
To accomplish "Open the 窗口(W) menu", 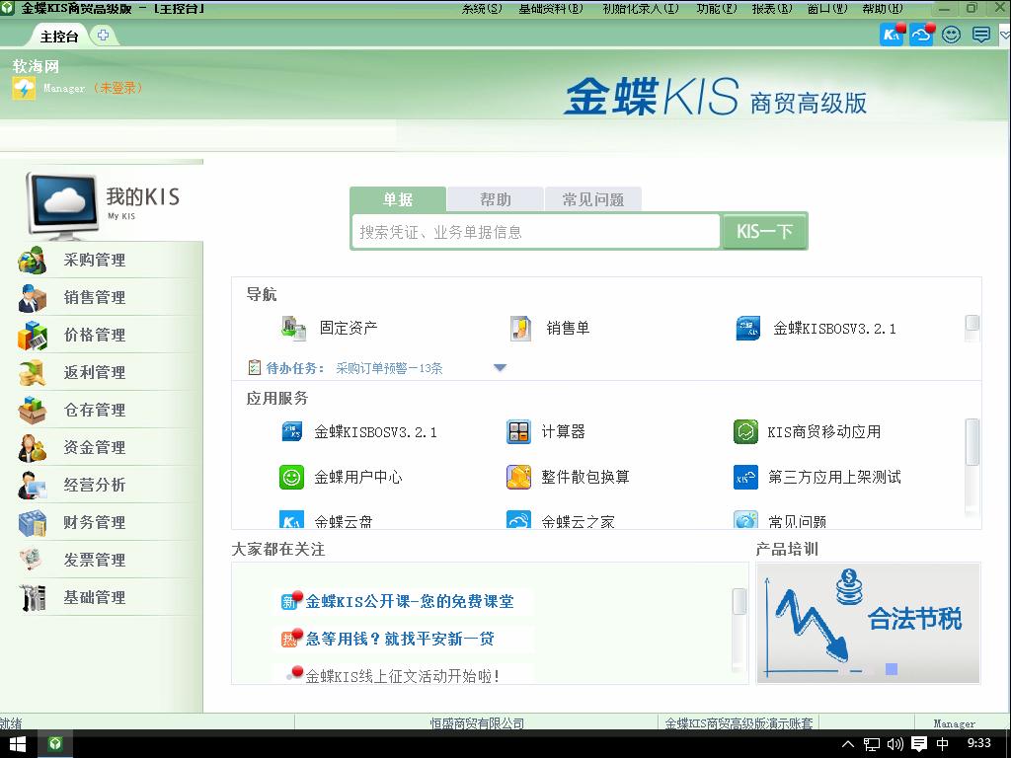I will (827, 8).
